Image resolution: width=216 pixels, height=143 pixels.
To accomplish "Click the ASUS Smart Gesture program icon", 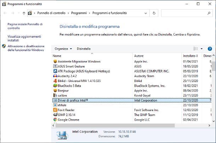I will pyautogui.click(x=55, y=66).
